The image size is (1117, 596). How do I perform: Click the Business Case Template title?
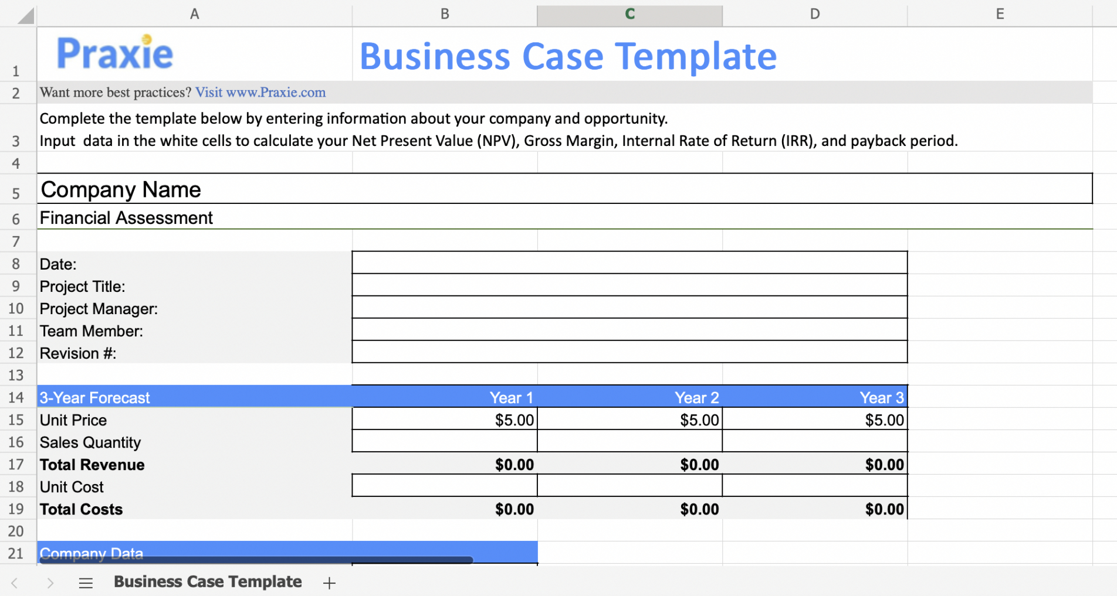(x=568, y=56)
